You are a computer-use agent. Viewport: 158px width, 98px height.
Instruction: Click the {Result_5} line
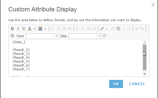point(21,62)
